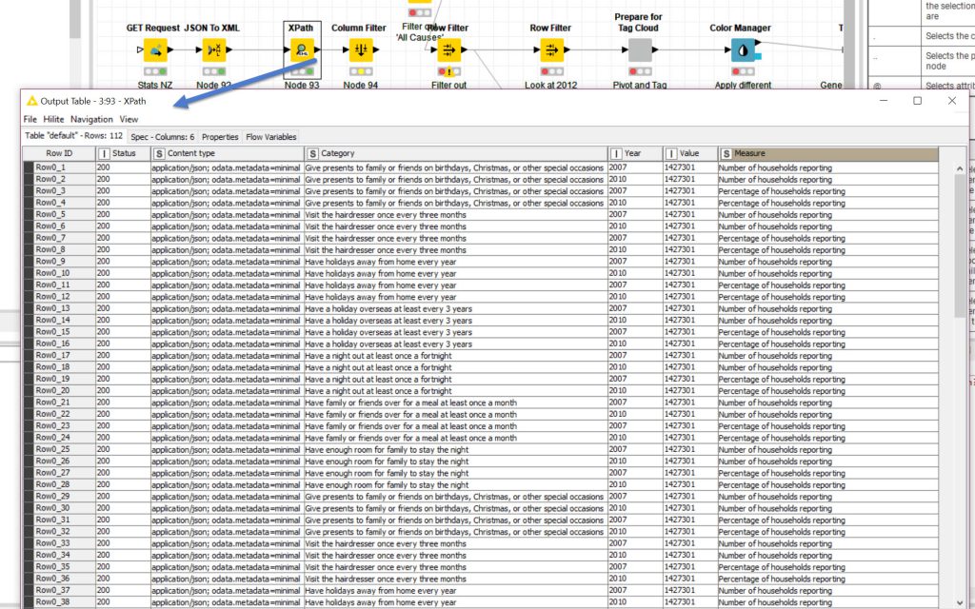This screenshot has width=975, height=609.
Task: Click the Prepare for Tag Cloud metanode
Action: (640, 50)
